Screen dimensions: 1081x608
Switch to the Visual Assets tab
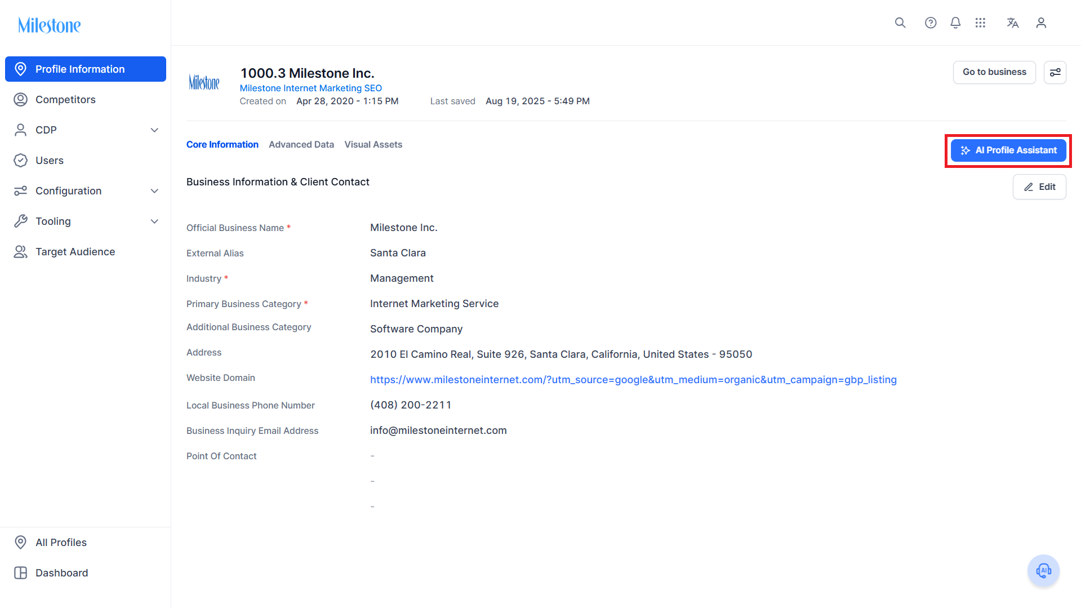373,145
